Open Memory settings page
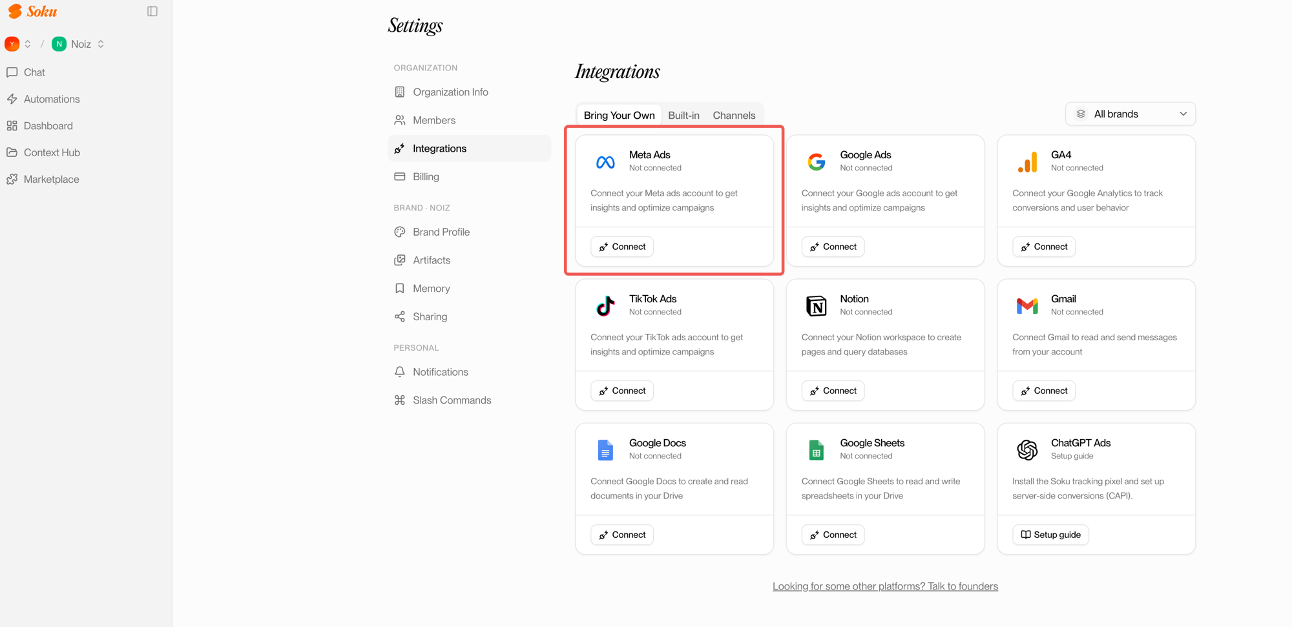Viewport: 1292px width, 627px height. point(469,289)
